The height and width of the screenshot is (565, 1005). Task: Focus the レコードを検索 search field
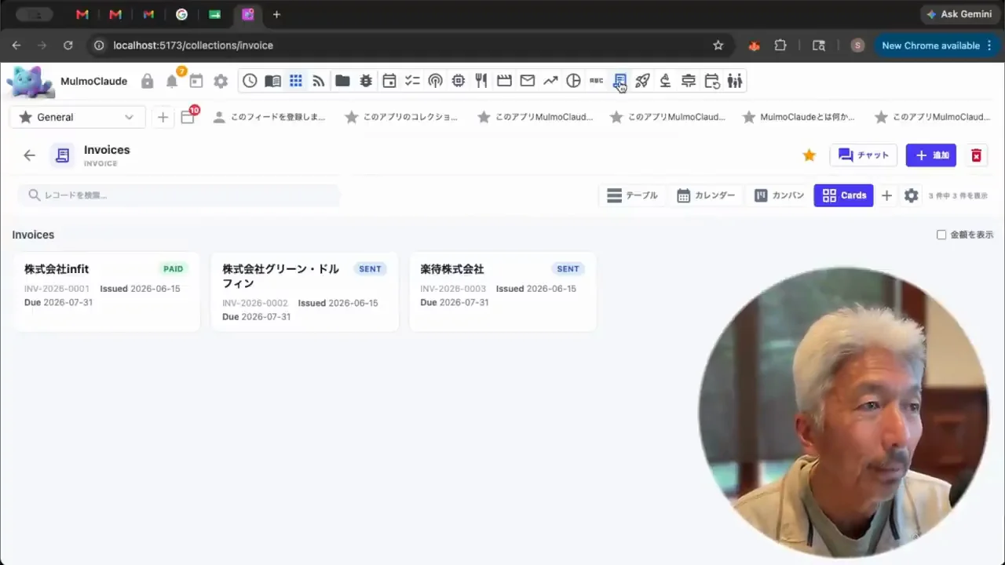click(179, 195)
